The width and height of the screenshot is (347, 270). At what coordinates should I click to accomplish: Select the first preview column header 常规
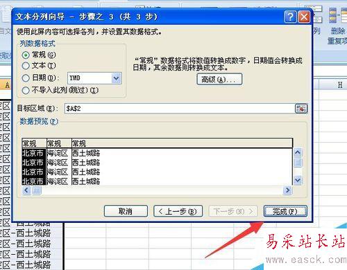(34, 143)
